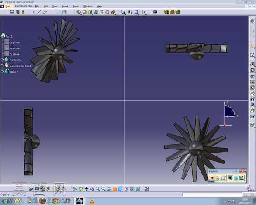This screenshot has width=256, height=205.
Task: Open the Windows Start orb
Action: 6,201
